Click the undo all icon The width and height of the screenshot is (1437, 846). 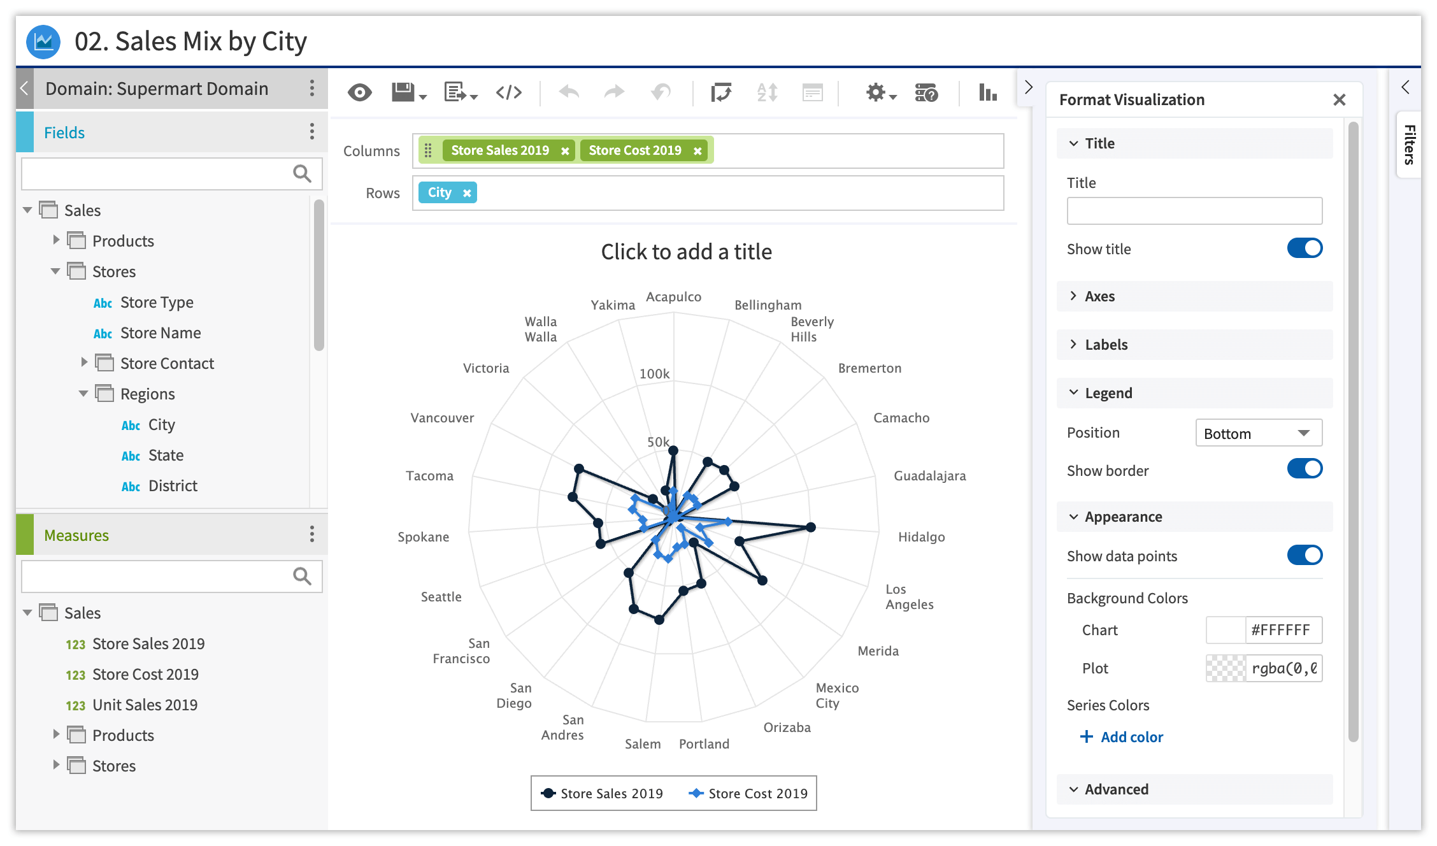(661, 93)
